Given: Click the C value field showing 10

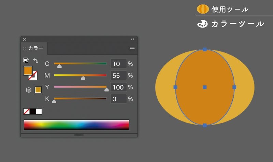Looking at the screenshot, I should [x=118, y=64].
